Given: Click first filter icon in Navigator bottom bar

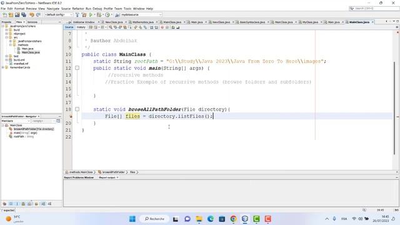Looking at the screenshot, I should (x=4, y=204).
